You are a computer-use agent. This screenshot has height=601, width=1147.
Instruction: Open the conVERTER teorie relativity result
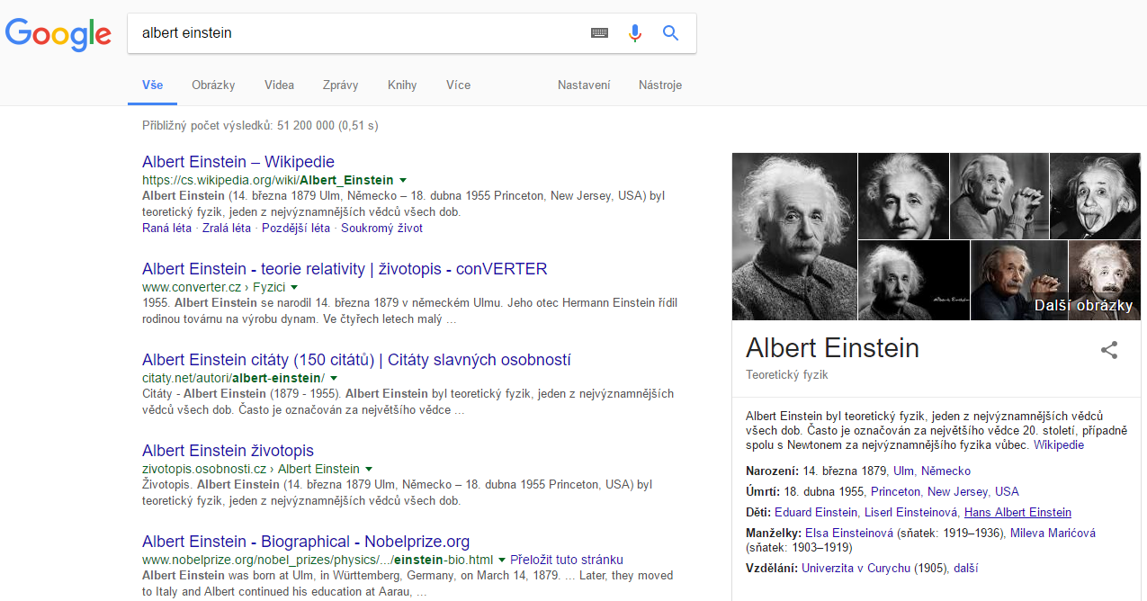[x=345, y=269]
